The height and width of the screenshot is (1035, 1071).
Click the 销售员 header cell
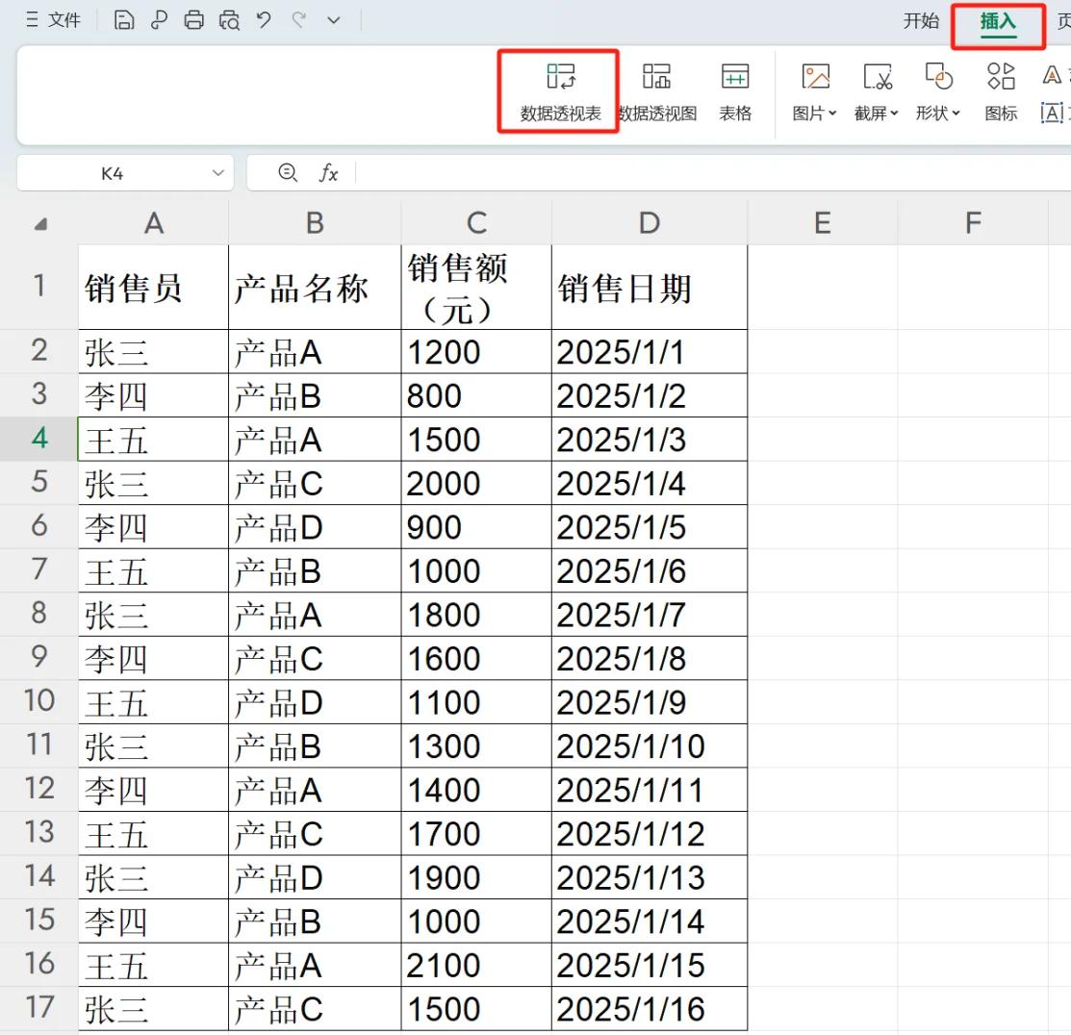coord(154,288)
